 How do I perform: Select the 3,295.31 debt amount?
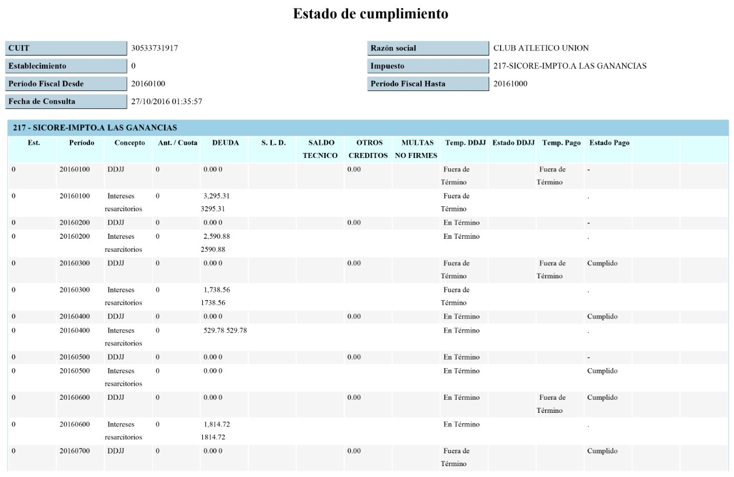[217, 196]
